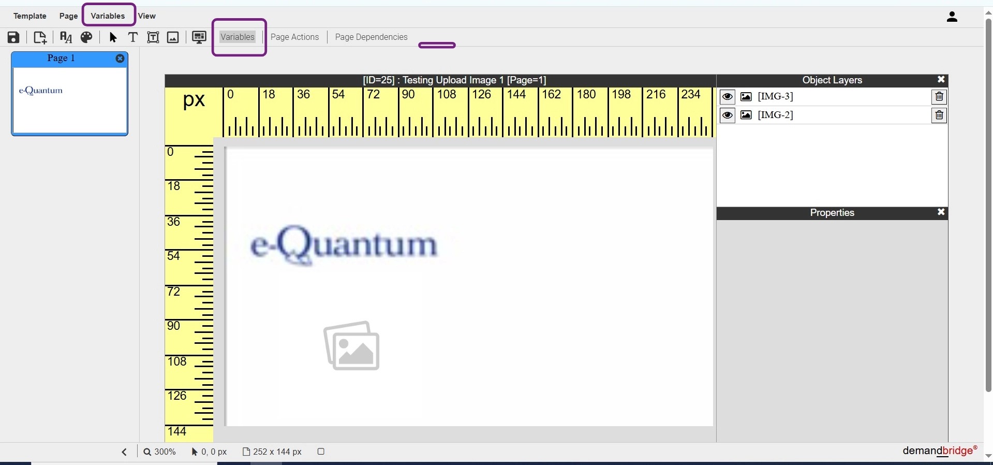Screen dimensions: 993x465
Task: Open the Variables menu
Action: pyautogui.click(x=108, y=16)
